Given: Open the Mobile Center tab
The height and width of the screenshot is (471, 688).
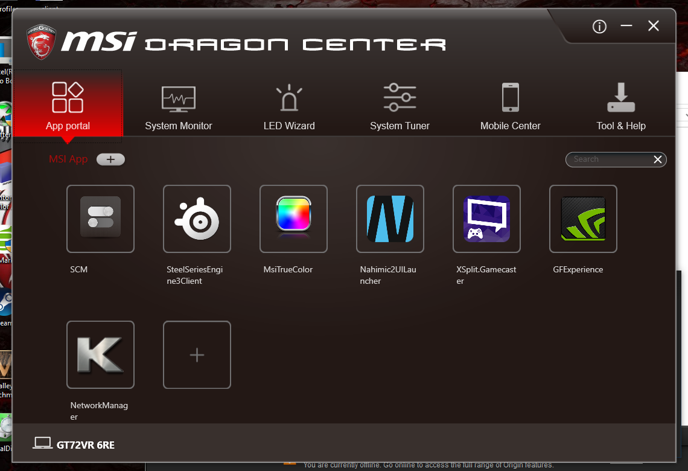Looking at the screenshot, I should 511,107.
